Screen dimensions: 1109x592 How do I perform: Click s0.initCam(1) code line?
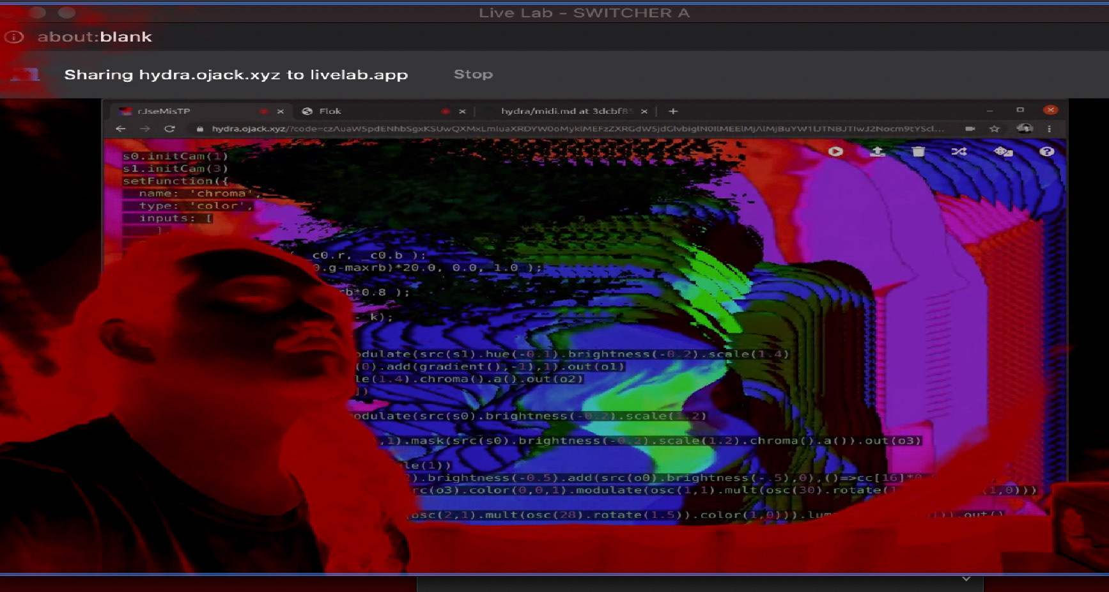tap(175, 156)
